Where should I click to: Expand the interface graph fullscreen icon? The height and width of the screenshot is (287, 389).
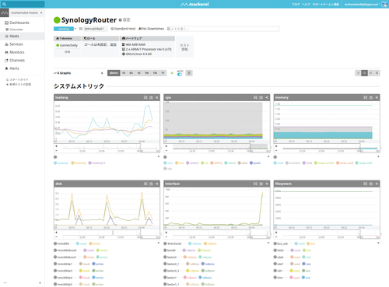[255, 184]
